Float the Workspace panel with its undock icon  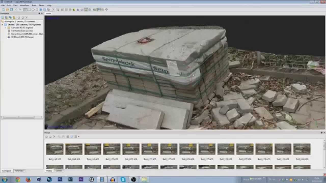(39, 13)
